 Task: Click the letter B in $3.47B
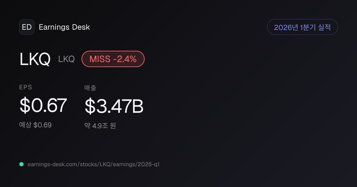coord(138,106)
